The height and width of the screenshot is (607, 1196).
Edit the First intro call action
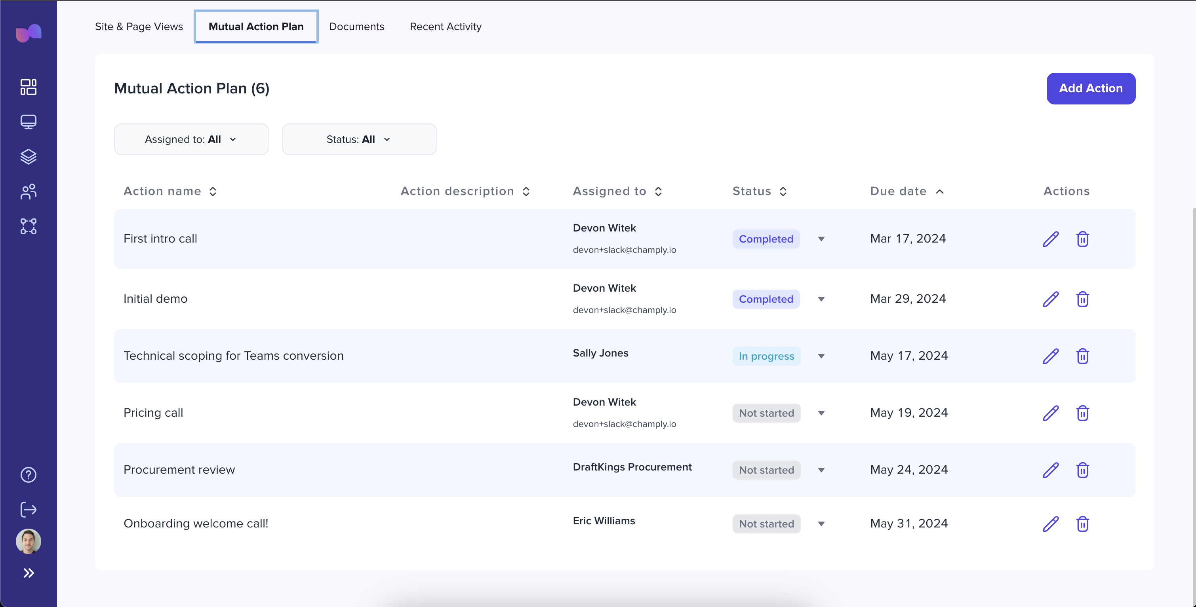(1051, 239)
